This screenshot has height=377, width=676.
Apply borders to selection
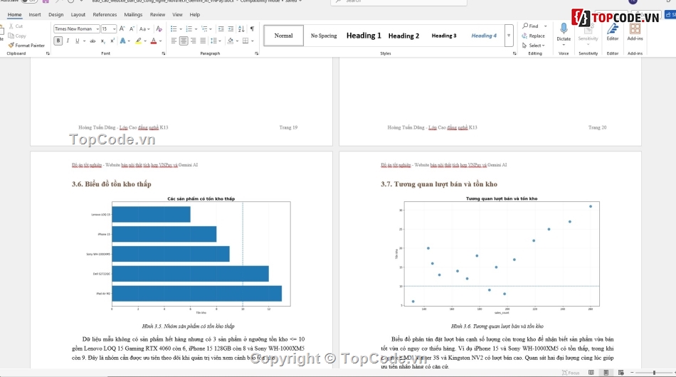[245, 41]
